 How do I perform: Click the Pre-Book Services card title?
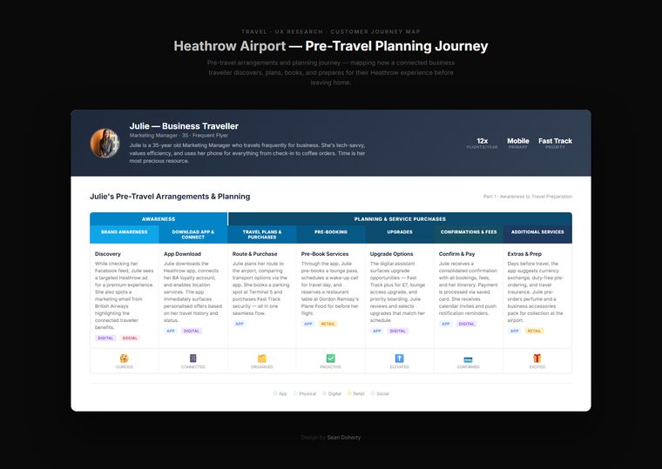tap(325, 254)
